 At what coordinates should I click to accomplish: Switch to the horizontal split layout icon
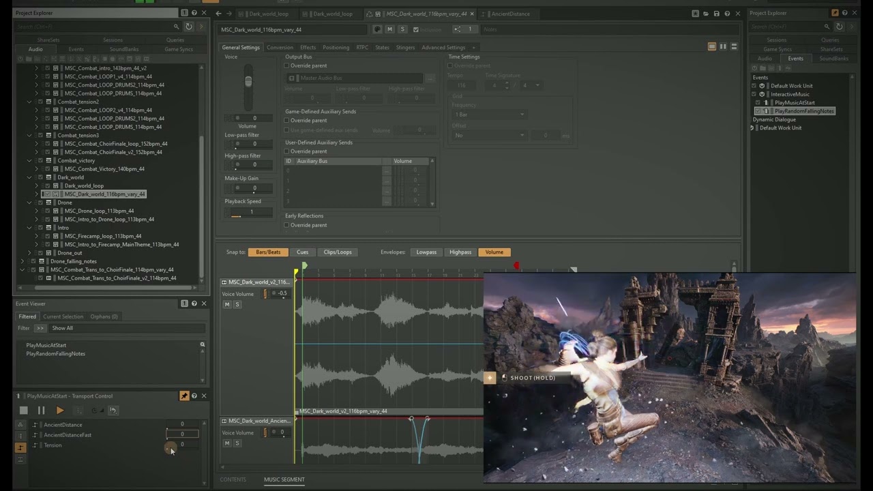pos(734,46)
